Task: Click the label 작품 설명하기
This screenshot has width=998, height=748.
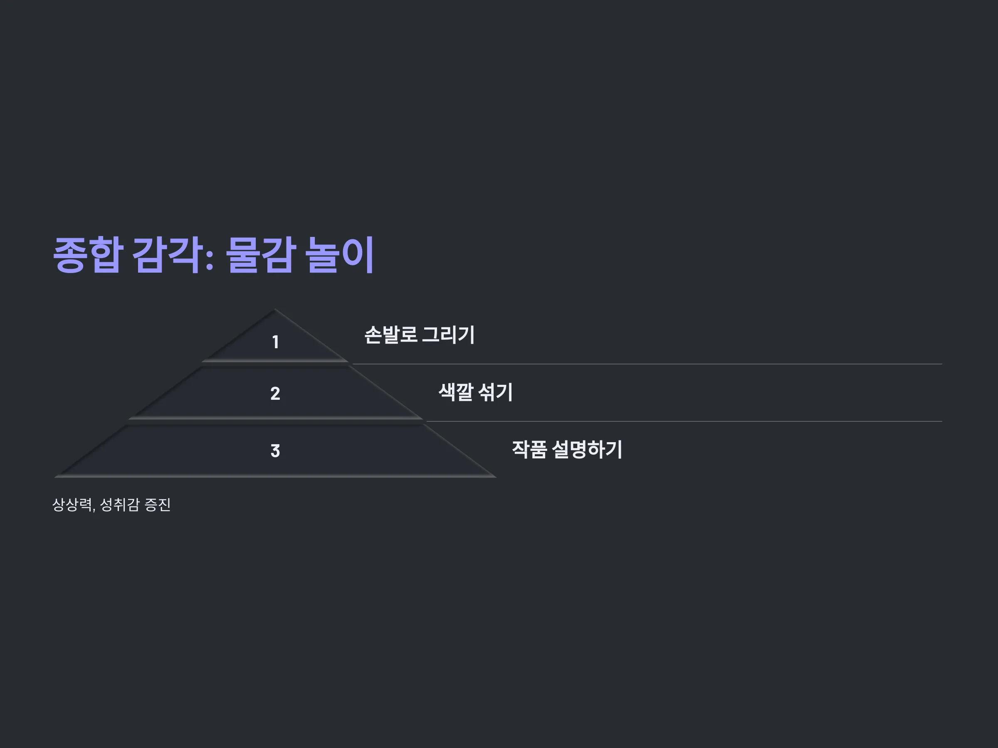Action: pos(567,450)
